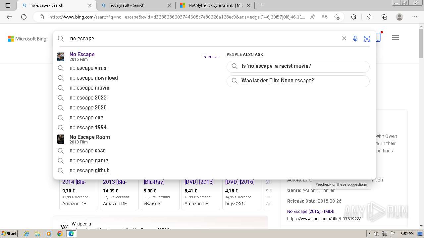
Task: Ask 'Was ist der Film Nono escape?'
Action: pyautogui.click(x=298, y=81)
